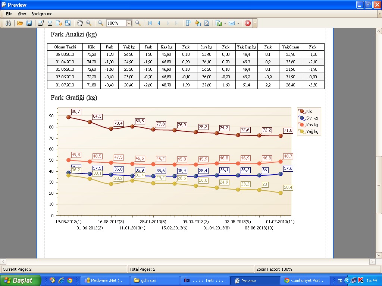Click the Watermark icon
Screen dimensions: 382x286
click(x=207, y=23)
